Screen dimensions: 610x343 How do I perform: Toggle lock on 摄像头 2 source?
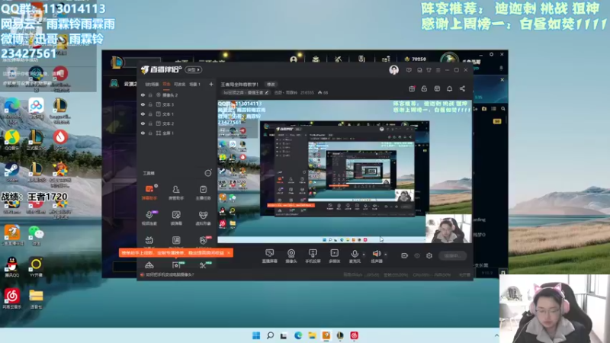(x=150, y=95)
